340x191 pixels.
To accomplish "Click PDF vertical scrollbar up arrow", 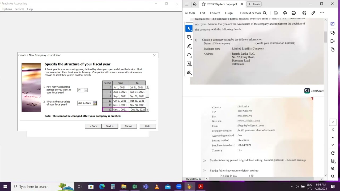I will [325, 20].
